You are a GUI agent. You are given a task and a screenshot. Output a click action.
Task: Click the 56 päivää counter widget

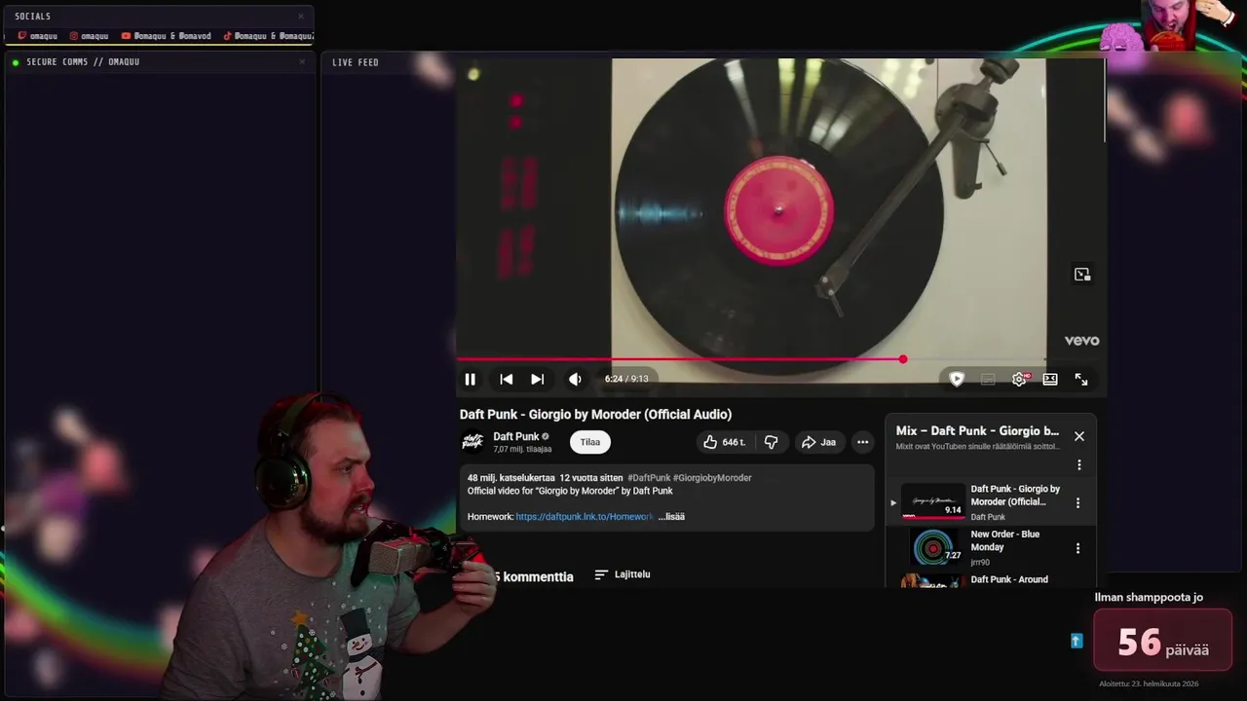pos(1163,641)
